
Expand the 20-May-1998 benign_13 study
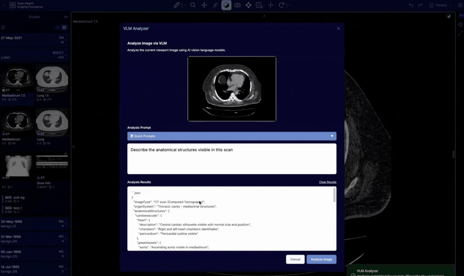tap(33, 224)
